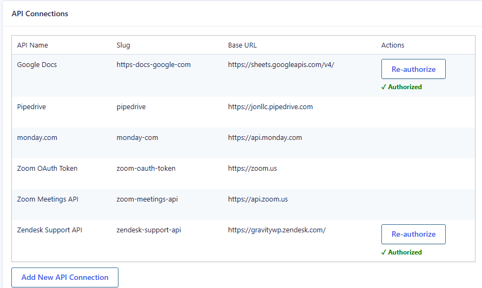The height and width of the screenshot is (288, 482).
Task: Select the Zoom Meetings API name
Action: pyautogui.click(x=48, y=199)
